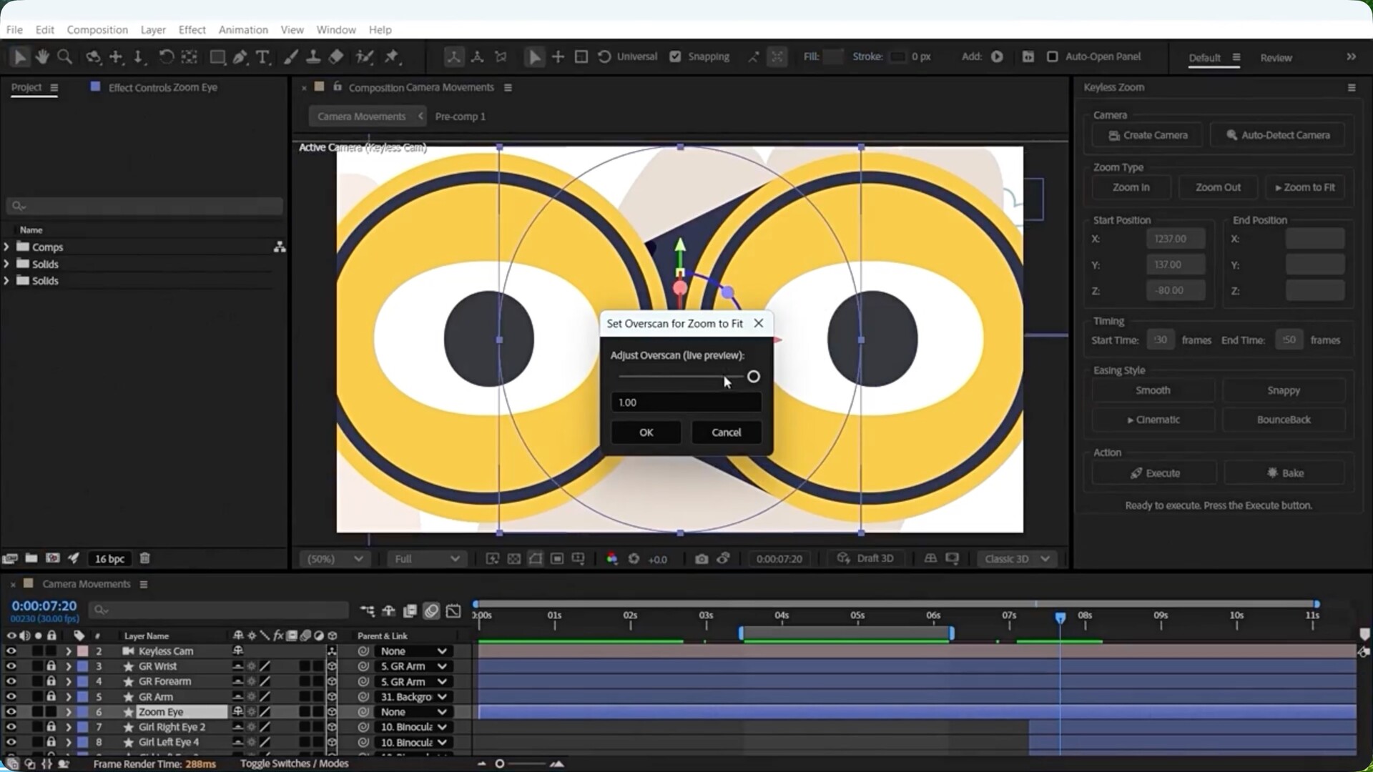Select the Rotation tool

pos(166,56)
